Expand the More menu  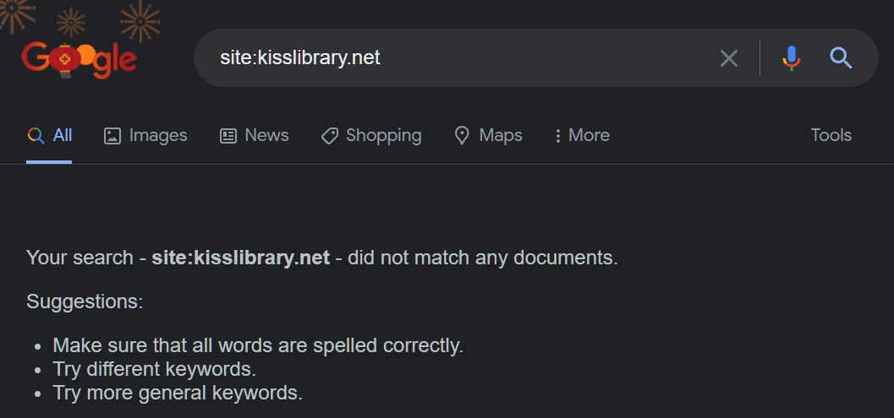pos(582,136)
